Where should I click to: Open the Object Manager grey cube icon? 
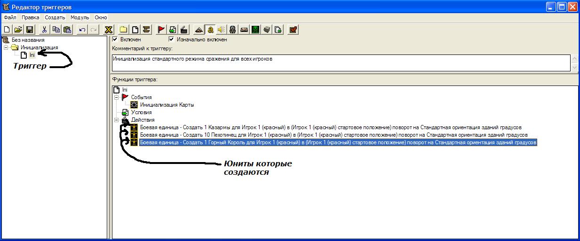[x=267, y=30]
